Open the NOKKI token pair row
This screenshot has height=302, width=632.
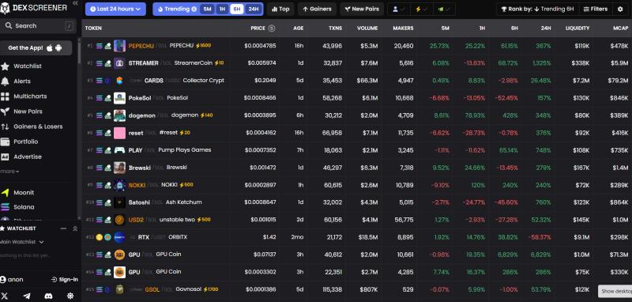click(357, 185)
